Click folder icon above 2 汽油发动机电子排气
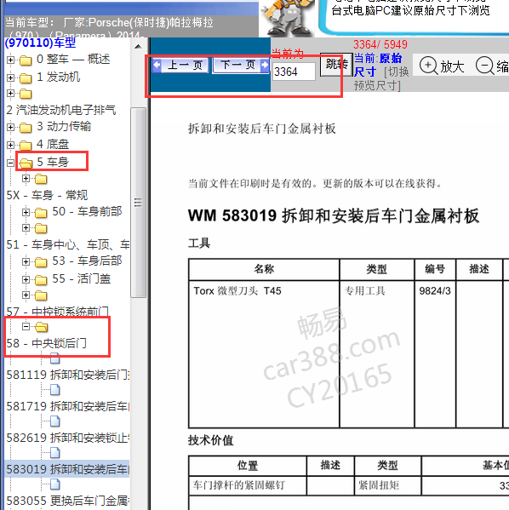The width and height of the screenshot is (509, 510). tap(26, 94)
